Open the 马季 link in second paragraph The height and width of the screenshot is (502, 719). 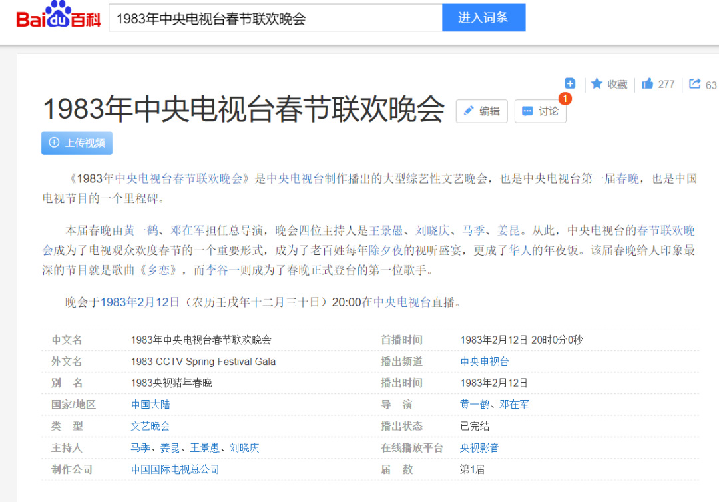474,230
